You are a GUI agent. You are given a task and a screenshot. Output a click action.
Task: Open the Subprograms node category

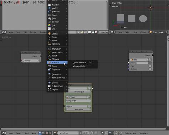[57, 86]
